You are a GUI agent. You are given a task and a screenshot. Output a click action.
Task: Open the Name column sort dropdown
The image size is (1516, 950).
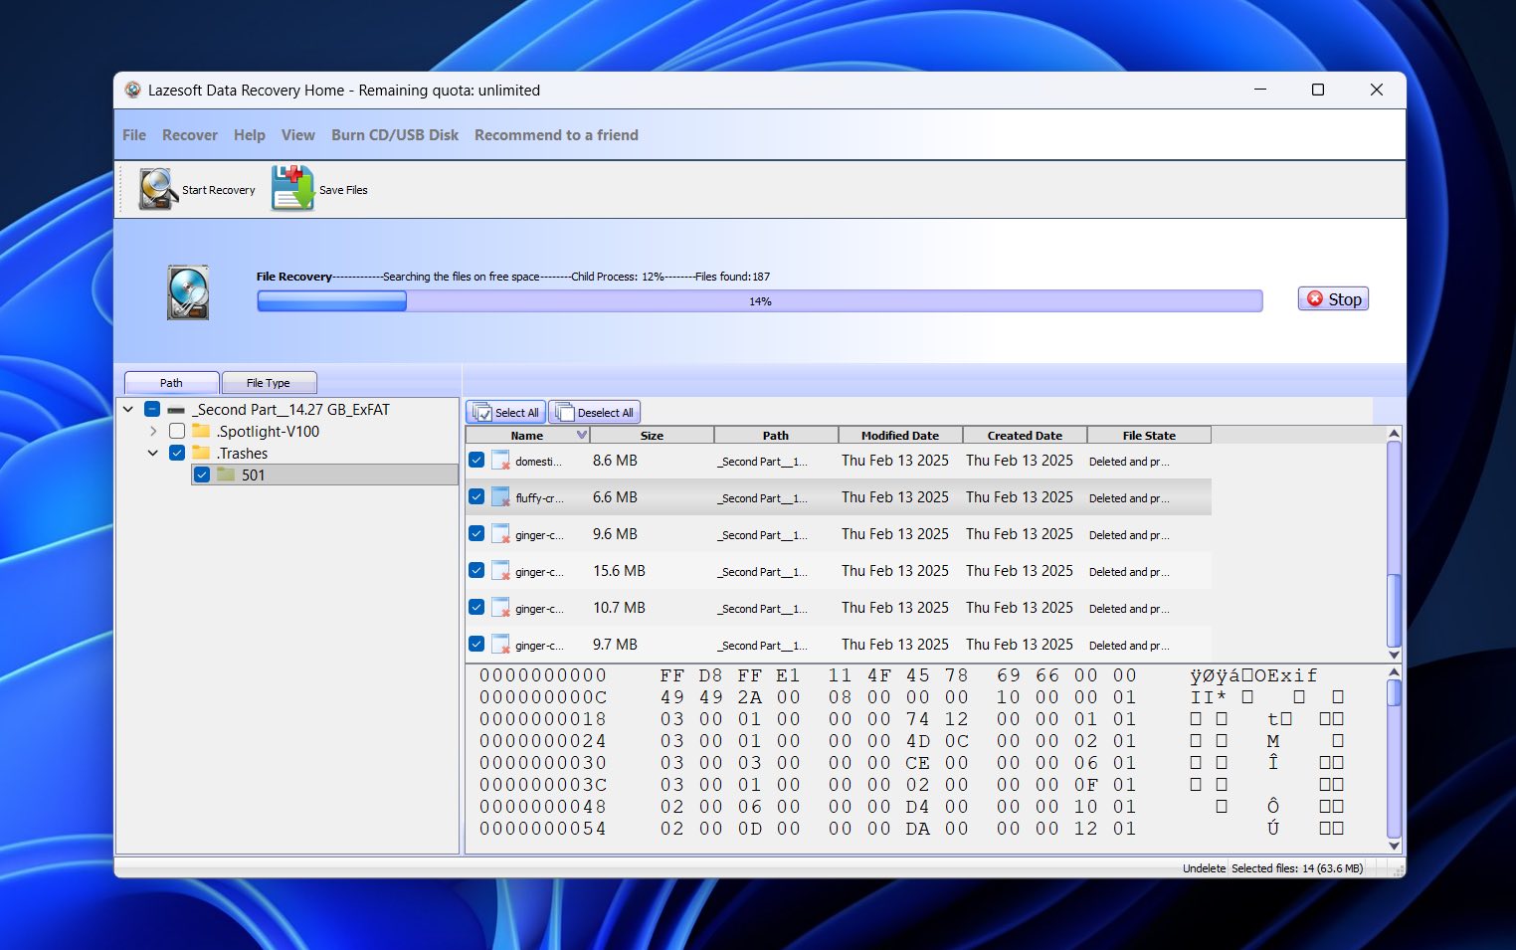[582, 435]
